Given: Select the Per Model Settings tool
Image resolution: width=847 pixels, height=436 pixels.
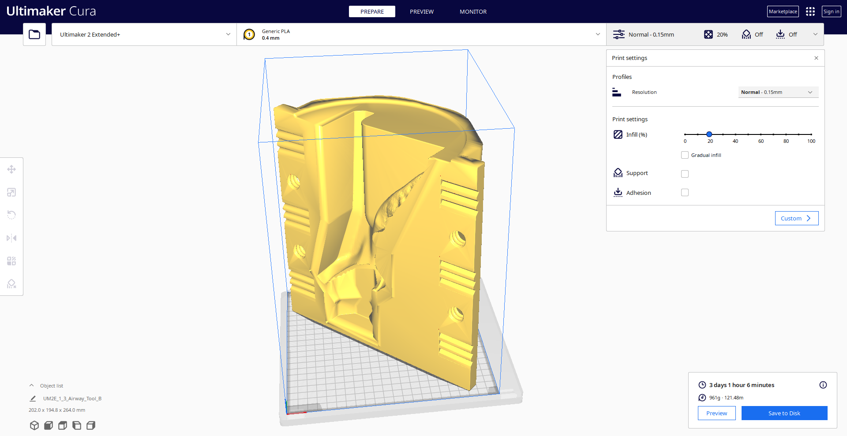Looking at the screenshot, I should coord(11,261).
